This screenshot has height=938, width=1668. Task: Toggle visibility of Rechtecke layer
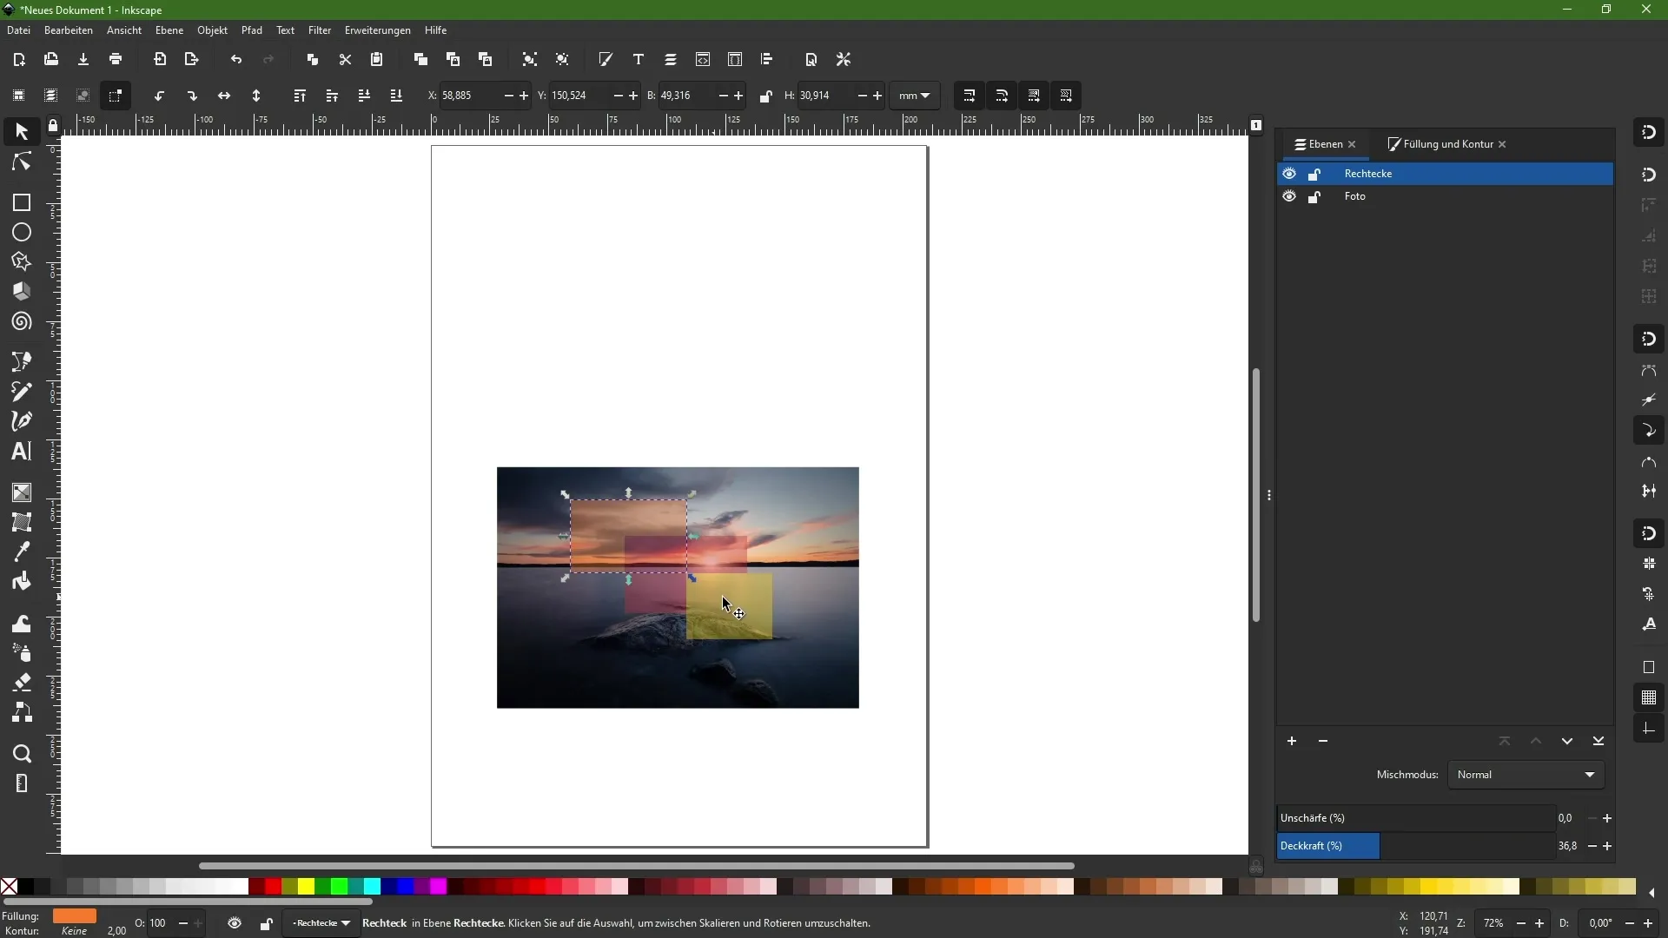click(1291, 173)
